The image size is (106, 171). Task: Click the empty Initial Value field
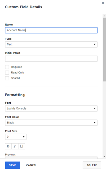(x=51, y=59)
